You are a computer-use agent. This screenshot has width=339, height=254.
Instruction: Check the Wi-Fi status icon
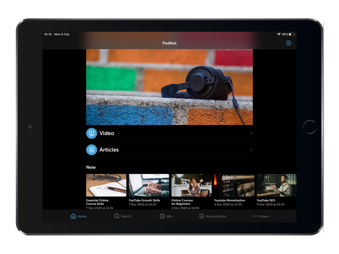[279, 34]
